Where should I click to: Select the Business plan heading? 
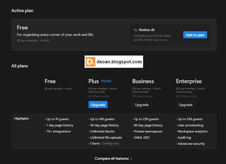[x=143, y=81]
